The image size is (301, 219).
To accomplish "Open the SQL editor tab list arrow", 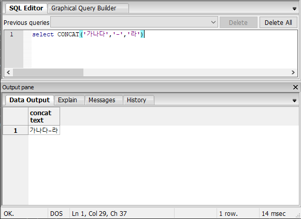I will tap(294, 9).
